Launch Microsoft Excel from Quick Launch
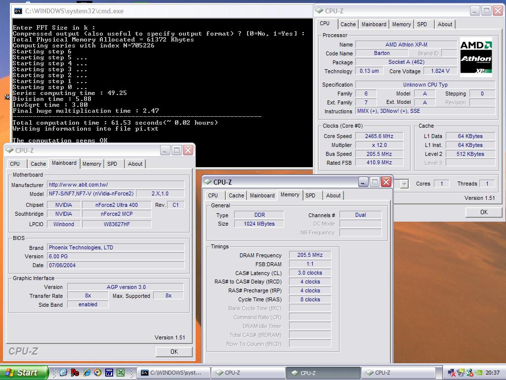 121,373
